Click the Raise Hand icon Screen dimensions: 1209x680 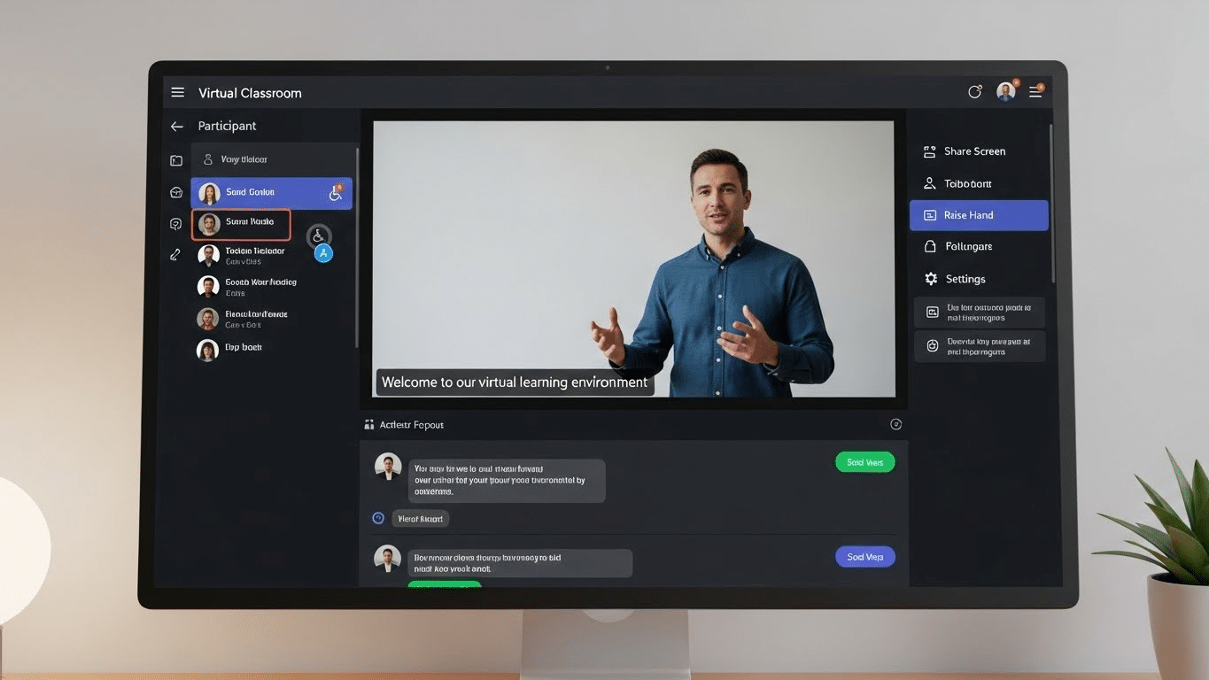[x=930, y=214]
